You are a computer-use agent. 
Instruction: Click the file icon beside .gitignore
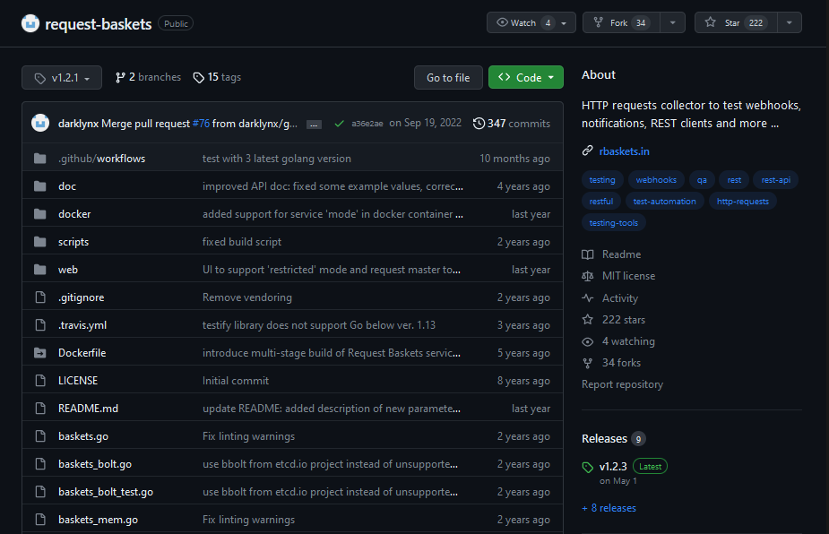(x=40, y=297)
